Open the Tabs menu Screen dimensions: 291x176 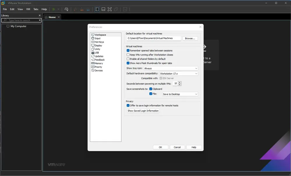pyautogui.click(x=36, y=9)
